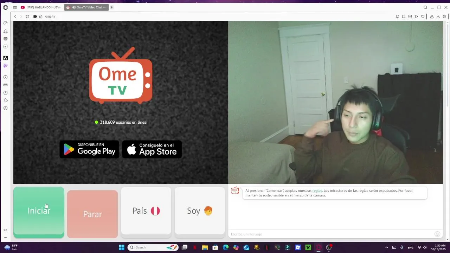Open the browser search magnifier icon
The width and height of the screenshot is (450, 253).
click(x=425, y=7)
